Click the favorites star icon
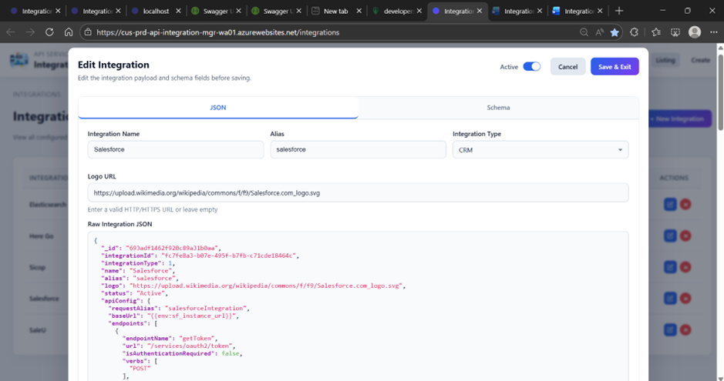Screen dimensions: 724x381 pos(615,32)
